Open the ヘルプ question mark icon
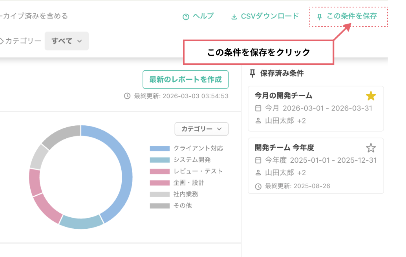The width and height of the screenshot is (406, 257). [185, 17]
